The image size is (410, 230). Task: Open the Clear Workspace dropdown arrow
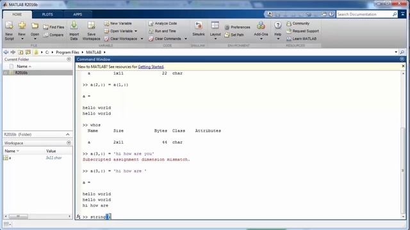tap(142, 39)
